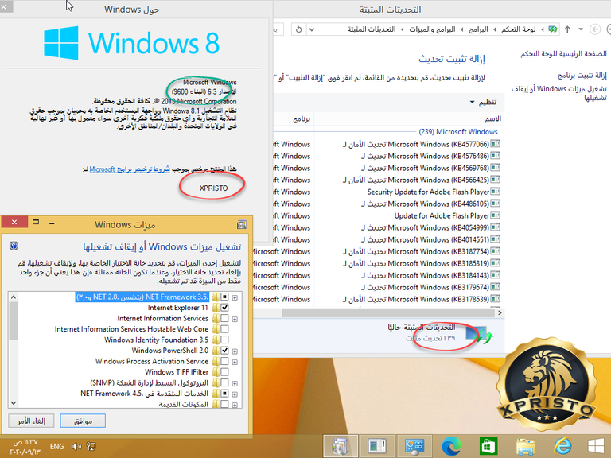Uncheck Internet Explorer 11 feature
The width and height of the screenshot is (611, 458).
click(x=224, y=308)
